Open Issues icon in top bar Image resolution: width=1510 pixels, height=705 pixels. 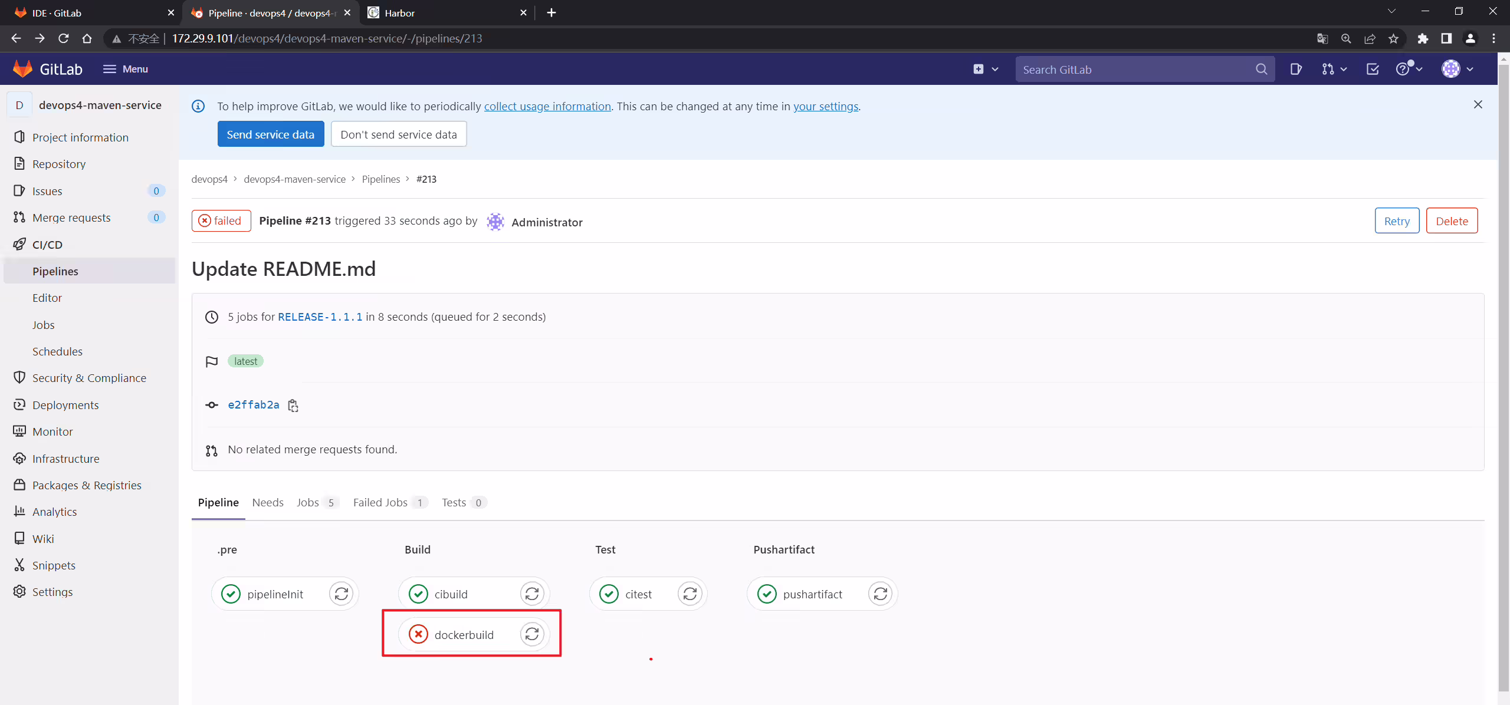(1296, 69)
